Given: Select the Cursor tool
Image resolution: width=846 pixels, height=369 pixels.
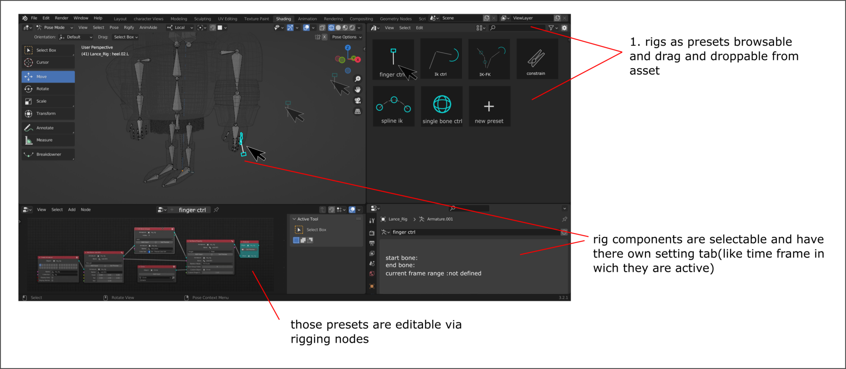Looking at the screenshot, I should [48, 62].
